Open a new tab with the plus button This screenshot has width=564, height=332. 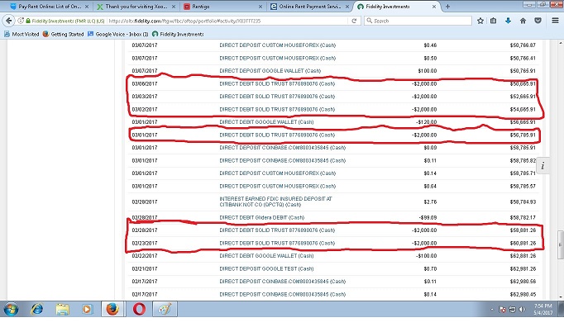[x=447, y=7]
